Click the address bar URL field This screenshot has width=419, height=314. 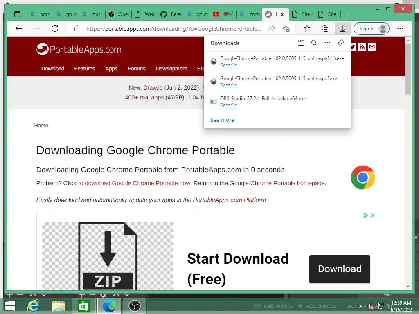[173, 29]
